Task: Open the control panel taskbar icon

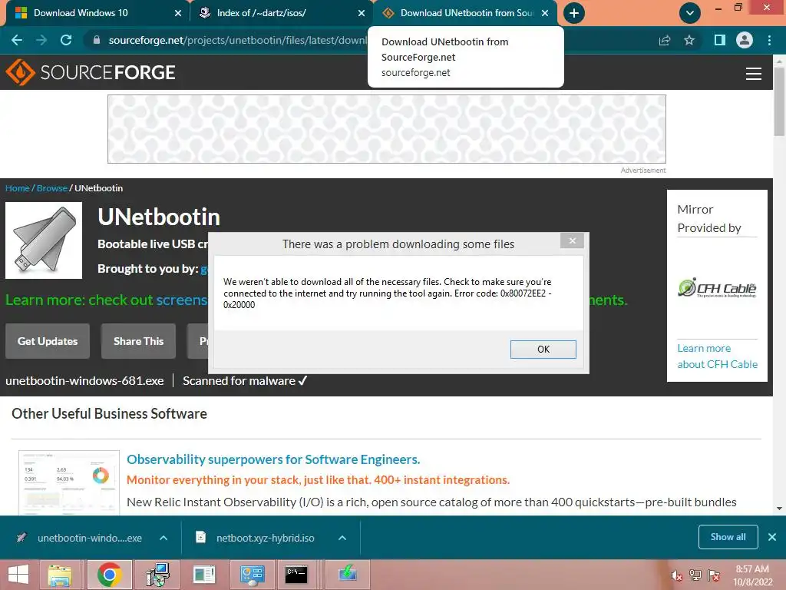Action: [252, 575]
